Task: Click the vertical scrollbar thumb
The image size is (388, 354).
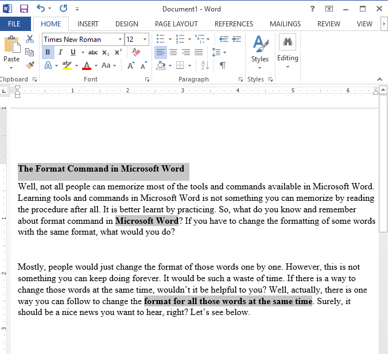Action: pyautogui.click(x=383, y=164)
